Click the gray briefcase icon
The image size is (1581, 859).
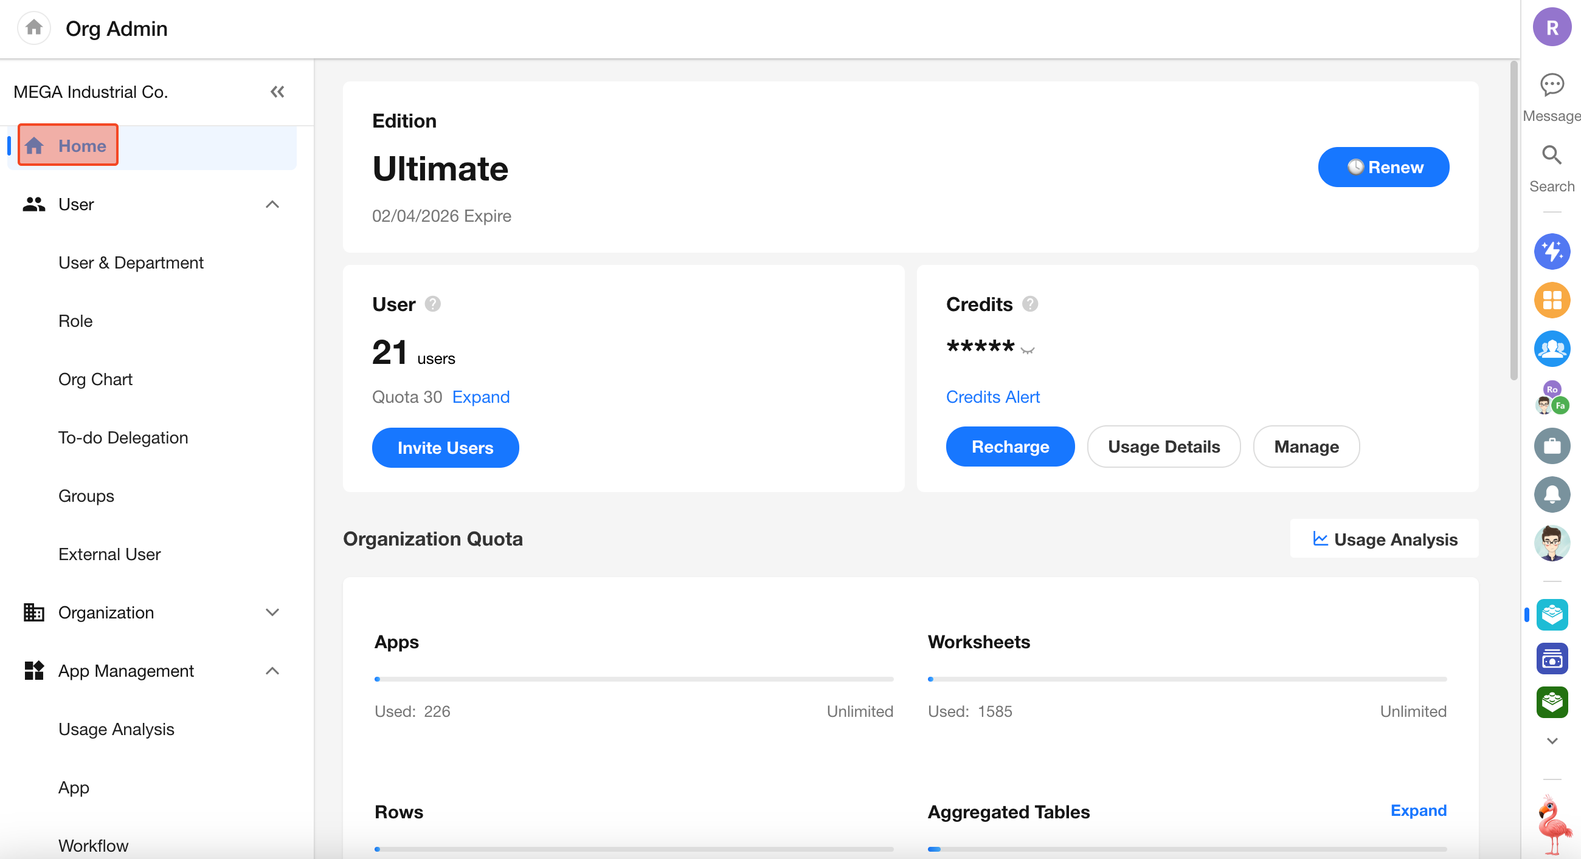[x=1551, y=446]
